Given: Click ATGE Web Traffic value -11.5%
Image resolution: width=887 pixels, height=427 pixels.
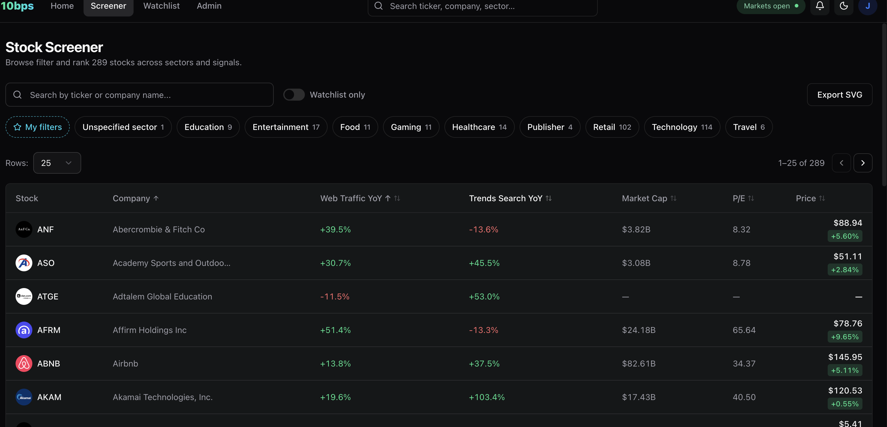Looking at the screenshot, I should 335,296.
